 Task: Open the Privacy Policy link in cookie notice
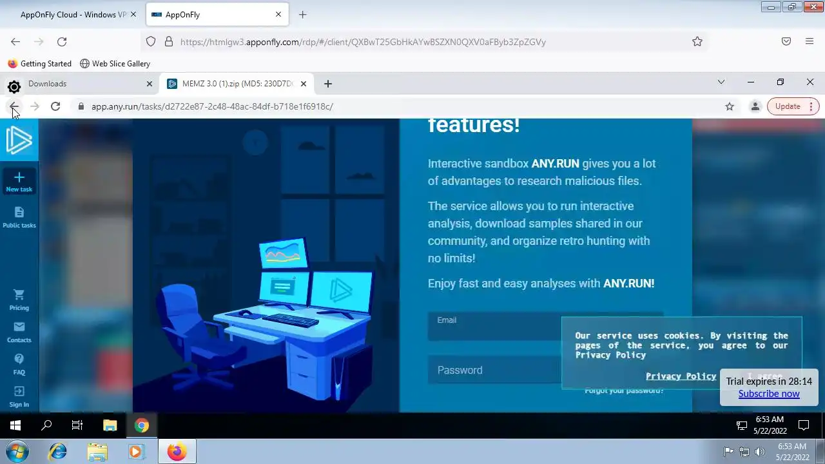pyautogui.click(x=681, y=376)
